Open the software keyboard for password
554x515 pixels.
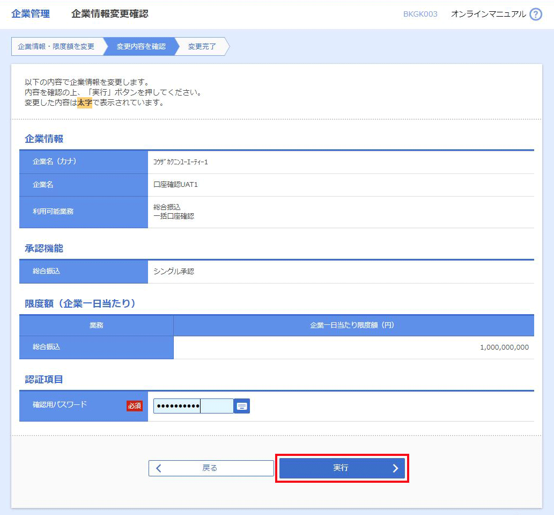242,406
